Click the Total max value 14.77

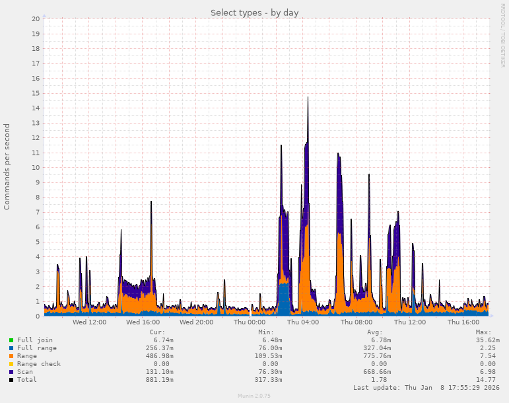pos(485,380)
